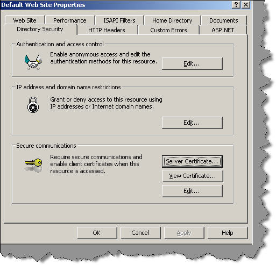Viewport: 276px width, 265px height.
Task: Go to the Home Directory tab
Action: (x=172, y=20)
